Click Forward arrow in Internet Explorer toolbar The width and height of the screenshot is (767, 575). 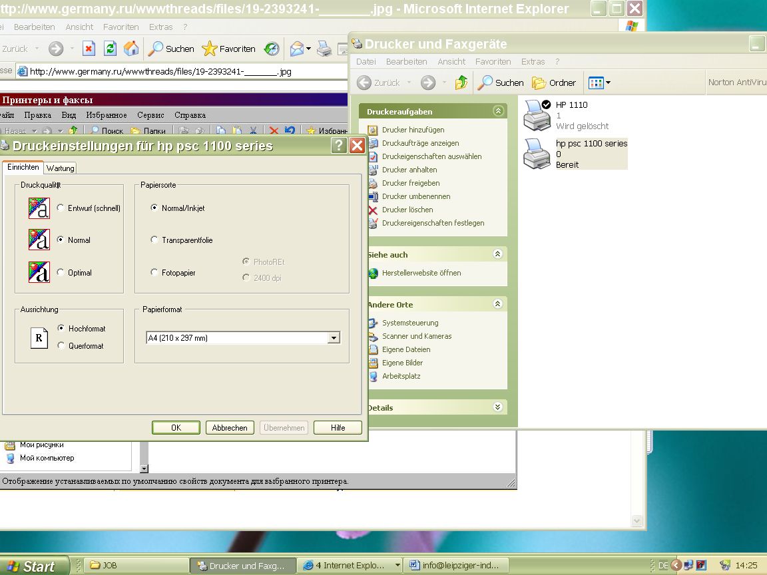[x=56, y=49]
